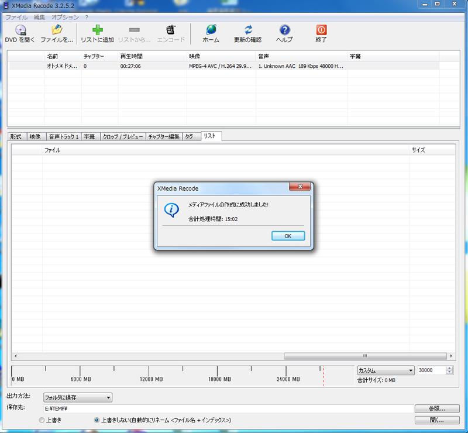This screenshot has width=468, height=433.
Task: Open the ファイル menu
Action: coord(16,18)
